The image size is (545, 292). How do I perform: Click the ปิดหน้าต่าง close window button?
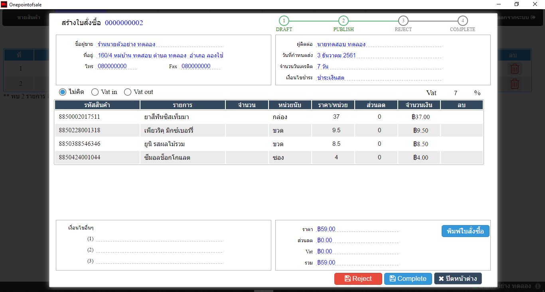458,279
